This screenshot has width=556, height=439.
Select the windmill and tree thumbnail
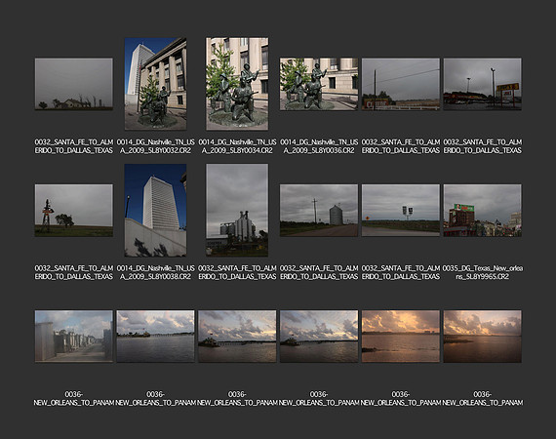[x=74, y=211]
